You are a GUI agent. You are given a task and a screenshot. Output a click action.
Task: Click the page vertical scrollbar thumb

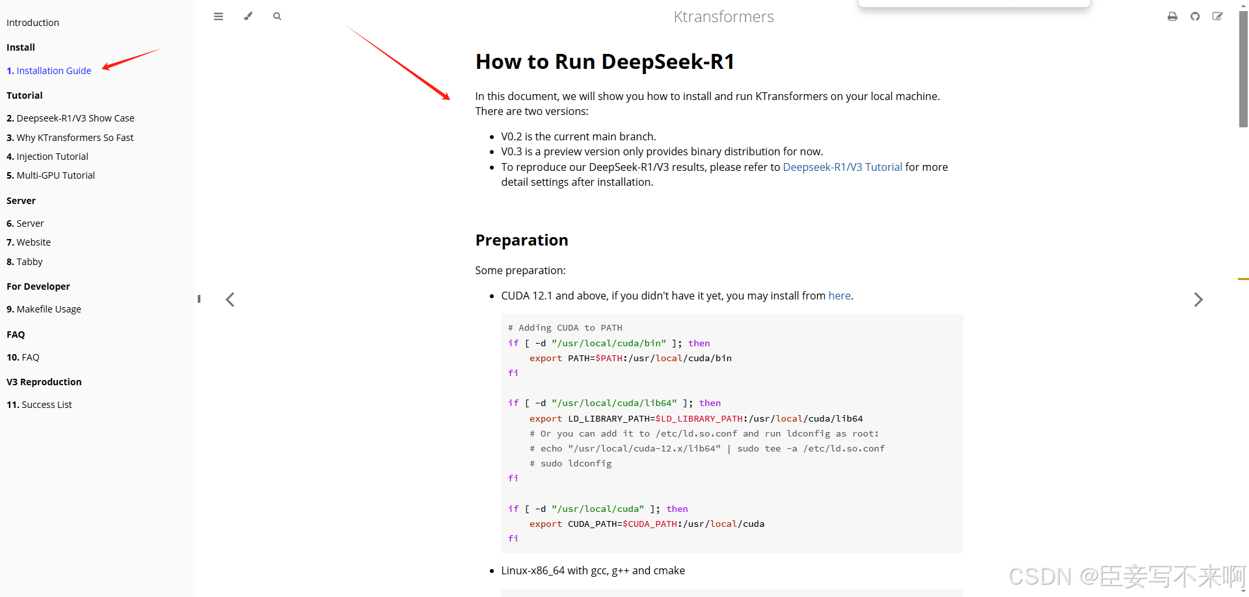[x=1243, y=68]
